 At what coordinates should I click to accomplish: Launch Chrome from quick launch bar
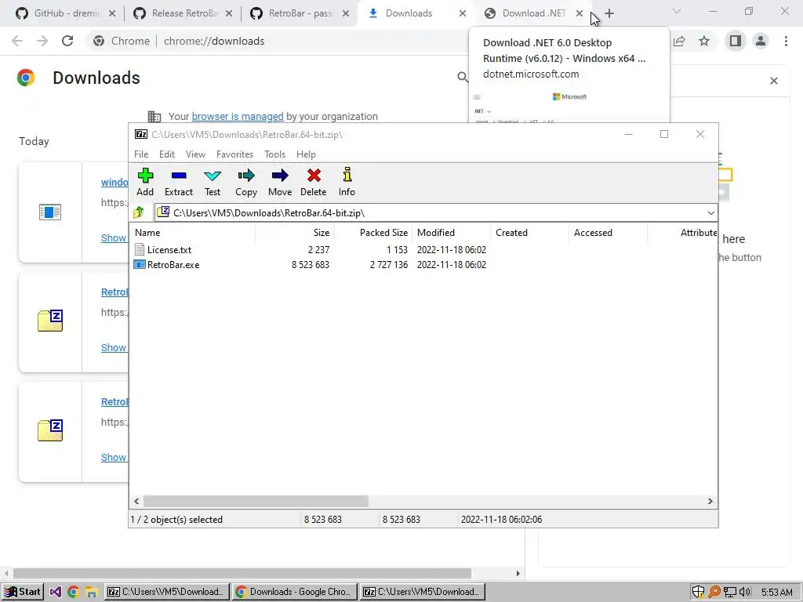coord(73,592)
